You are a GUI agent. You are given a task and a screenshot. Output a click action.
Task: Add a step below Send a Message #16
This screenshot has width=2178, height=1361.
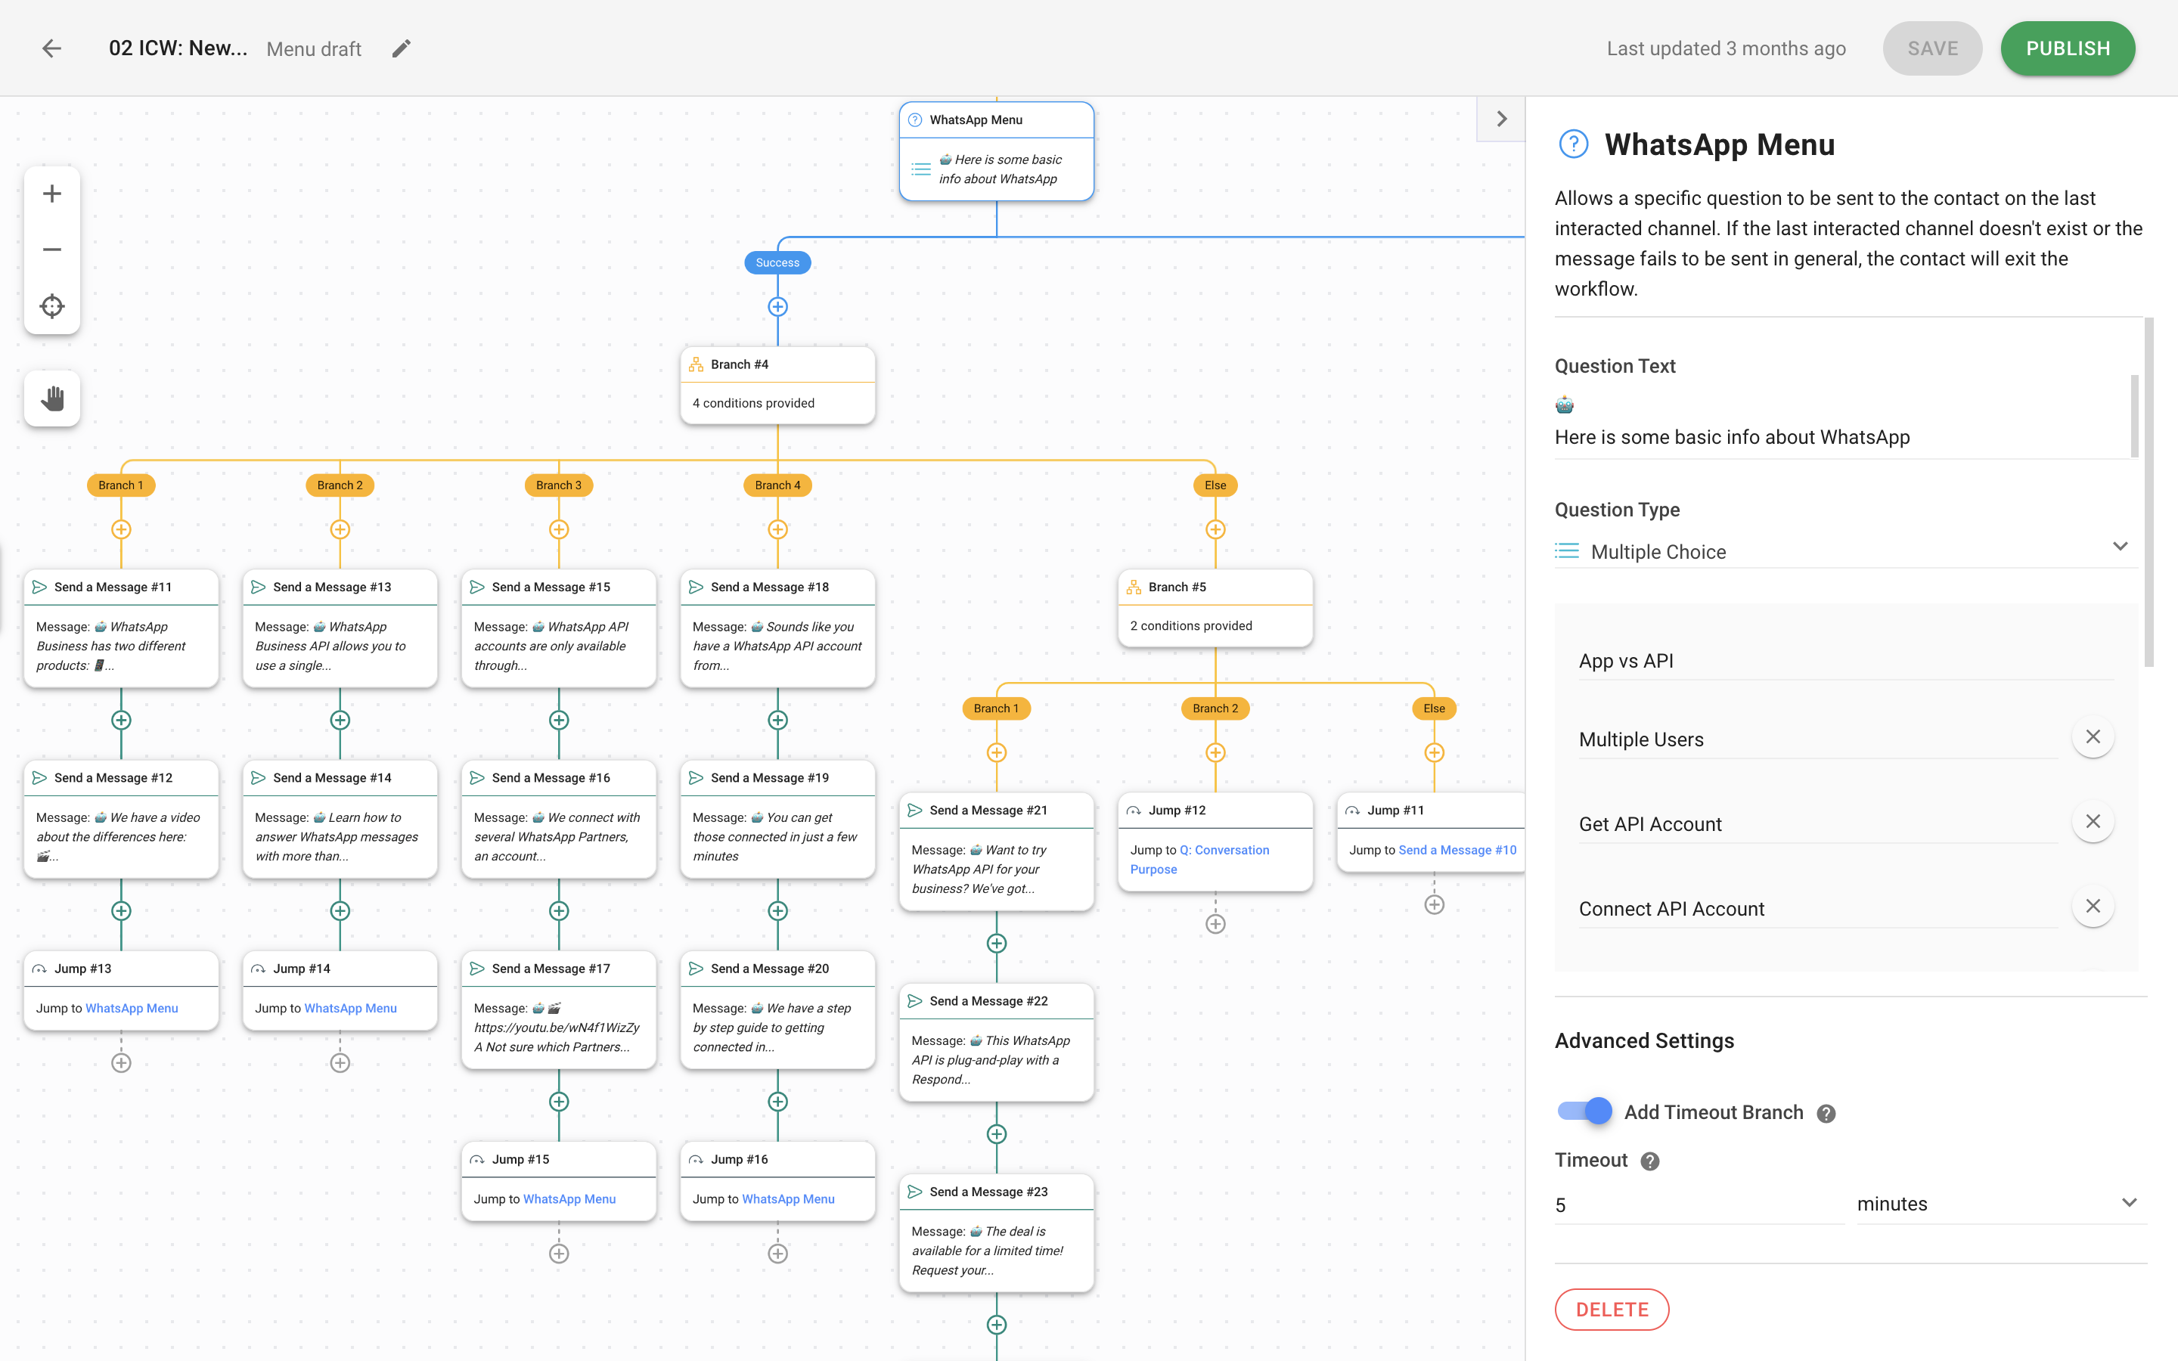559,911
